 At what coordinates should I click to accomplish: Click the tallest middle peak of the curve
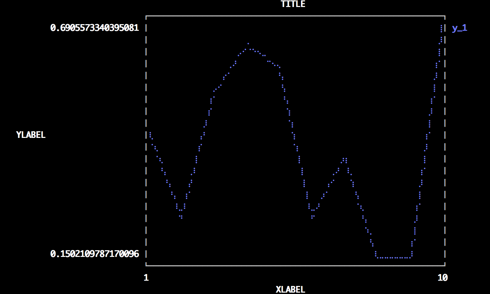point(248,44)
